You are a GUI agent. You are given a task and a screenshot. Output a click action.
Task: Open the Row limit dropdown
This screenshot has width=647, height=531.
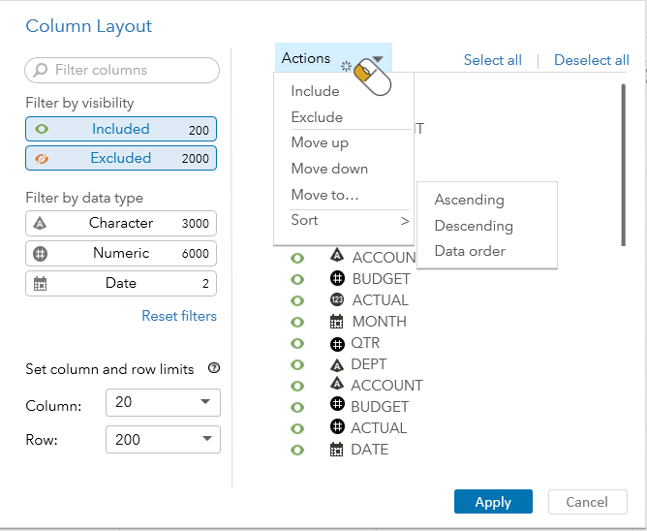162,440
